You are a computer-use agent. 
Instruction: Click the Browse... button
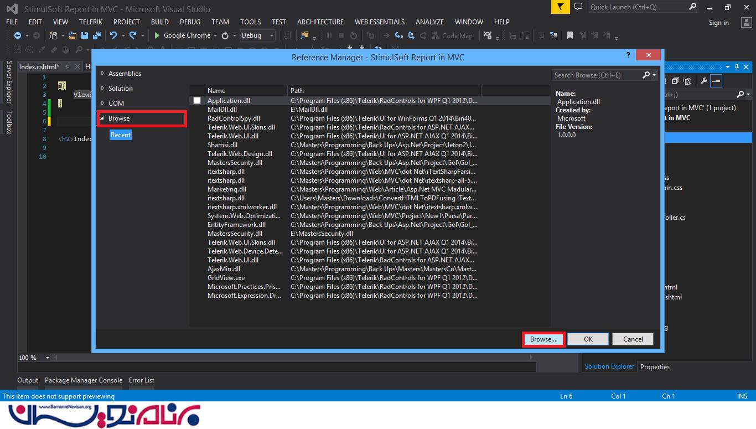point(543,339)
